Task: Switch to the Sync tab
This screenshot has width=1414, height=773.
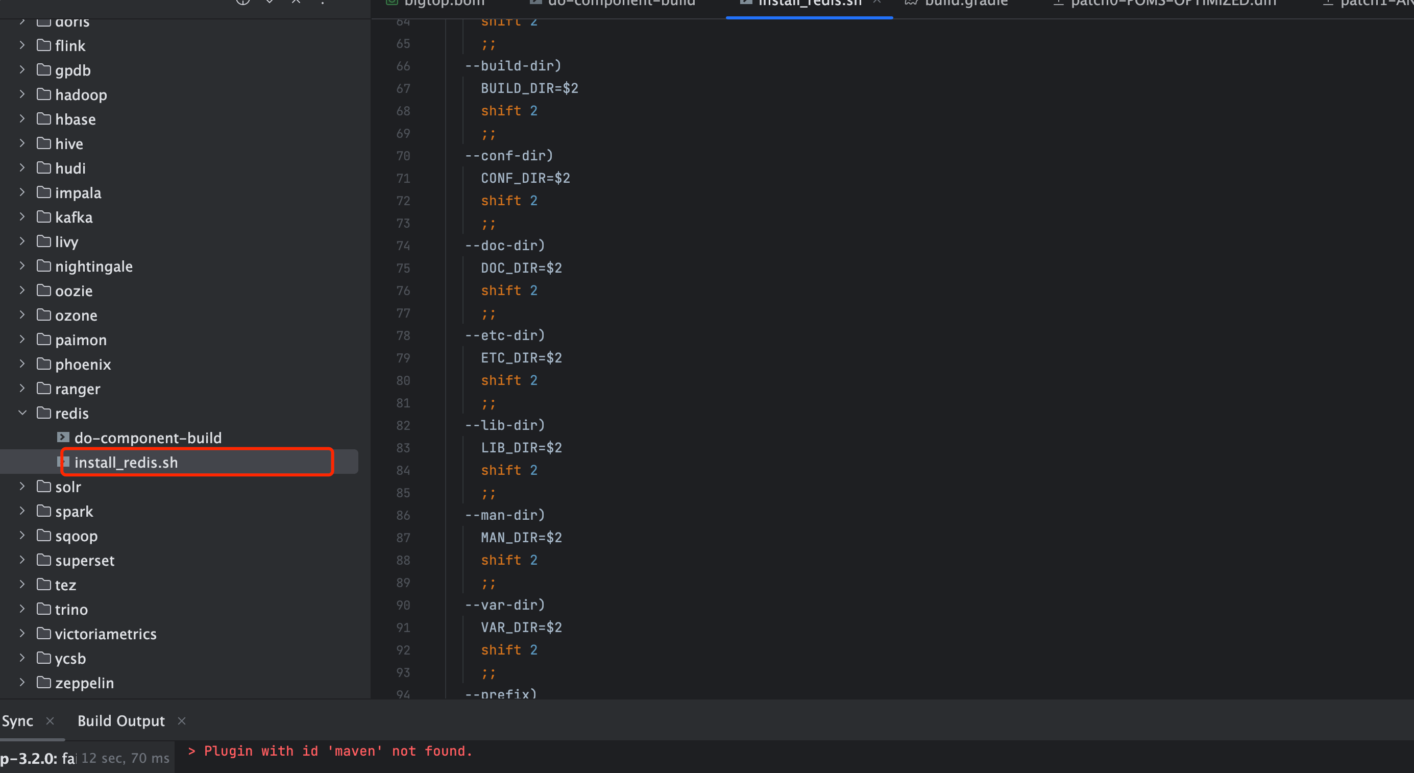Action: [17, 721]
